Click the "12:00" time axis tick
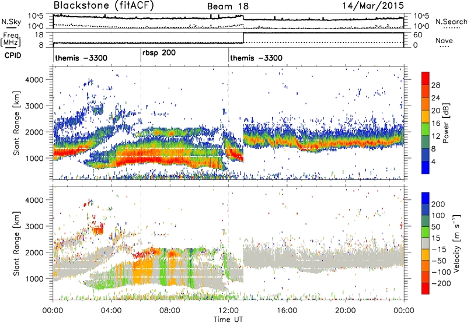Image resolution: width=467 pixels, height=323 pixels. [228, 311]
